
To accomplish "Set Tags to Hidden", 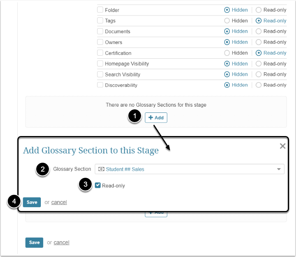I will [227, 21].
